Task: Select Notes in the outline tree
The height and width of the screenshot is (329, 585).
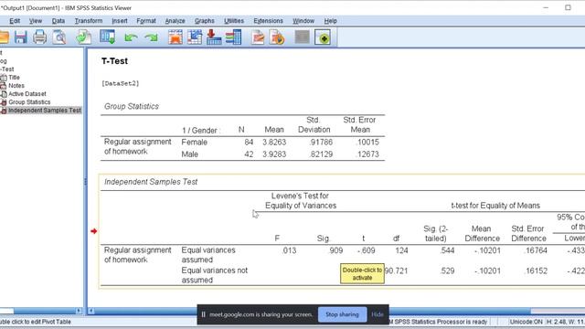Action: [x=16, y=86]
